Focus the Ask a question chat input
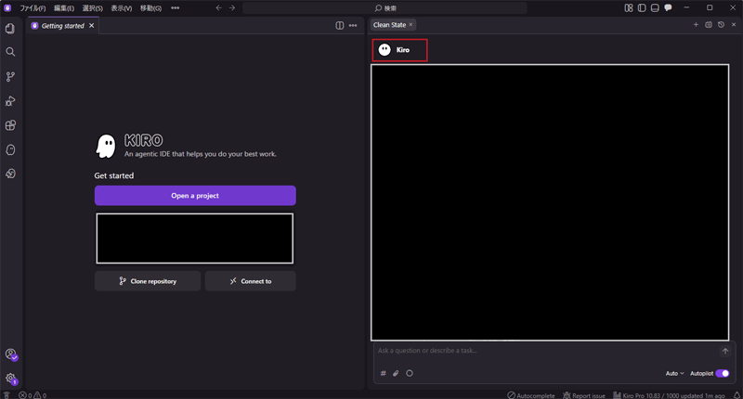 (x=547, y=351)
